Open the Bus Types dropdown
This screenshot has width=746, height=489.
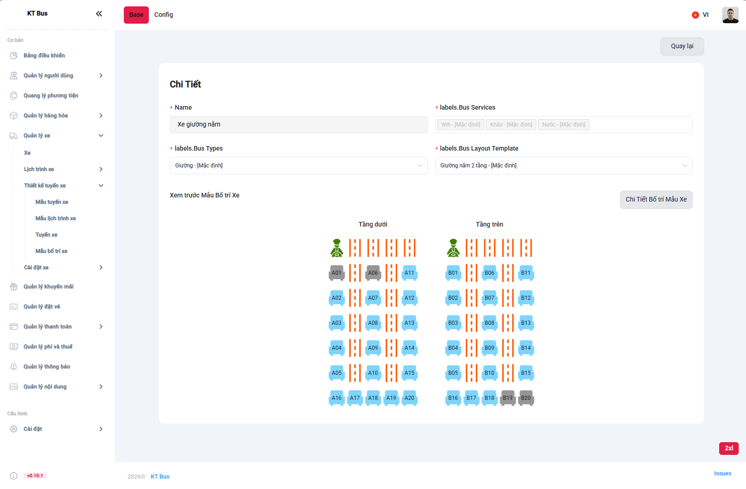tap(299, 166)
